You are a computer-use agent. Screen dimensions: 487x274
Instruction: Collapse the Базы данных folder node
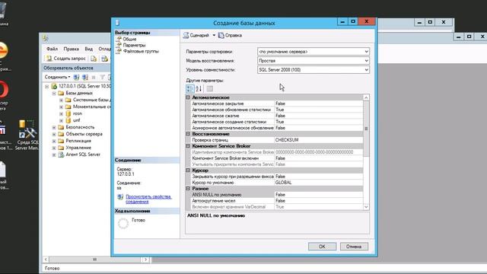coord(54,93)
